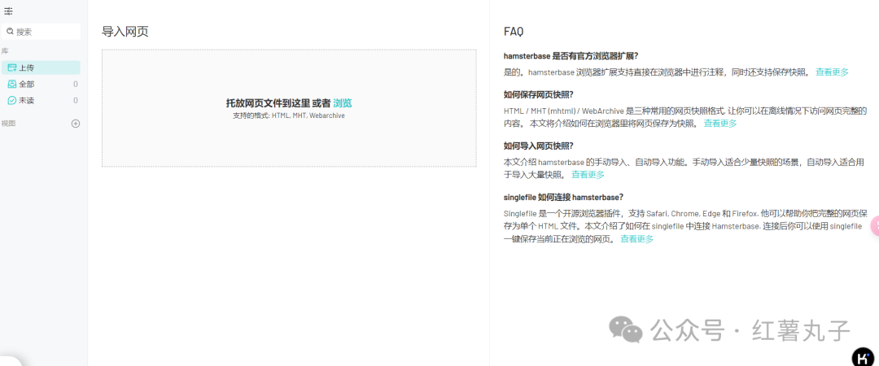Click the FAQ heading

514,32
